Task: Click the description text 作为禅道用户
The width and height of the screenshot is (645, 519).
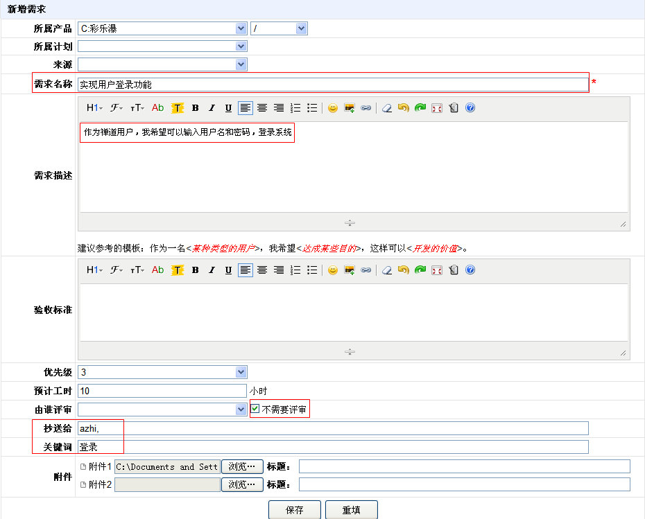Action: pyautogui.click(x=109, y=132)
